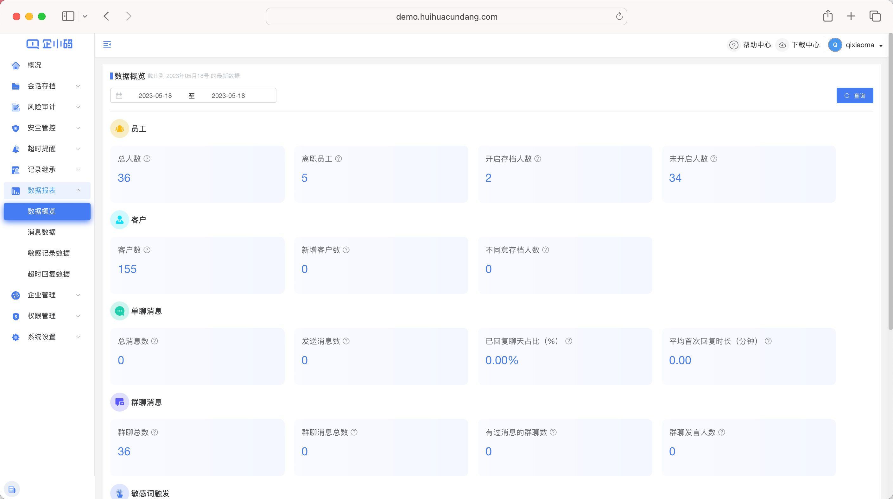Click the 群聊总数 value 36
The image size is (893, 499).
pyautogui.click(x=124, y=451)
